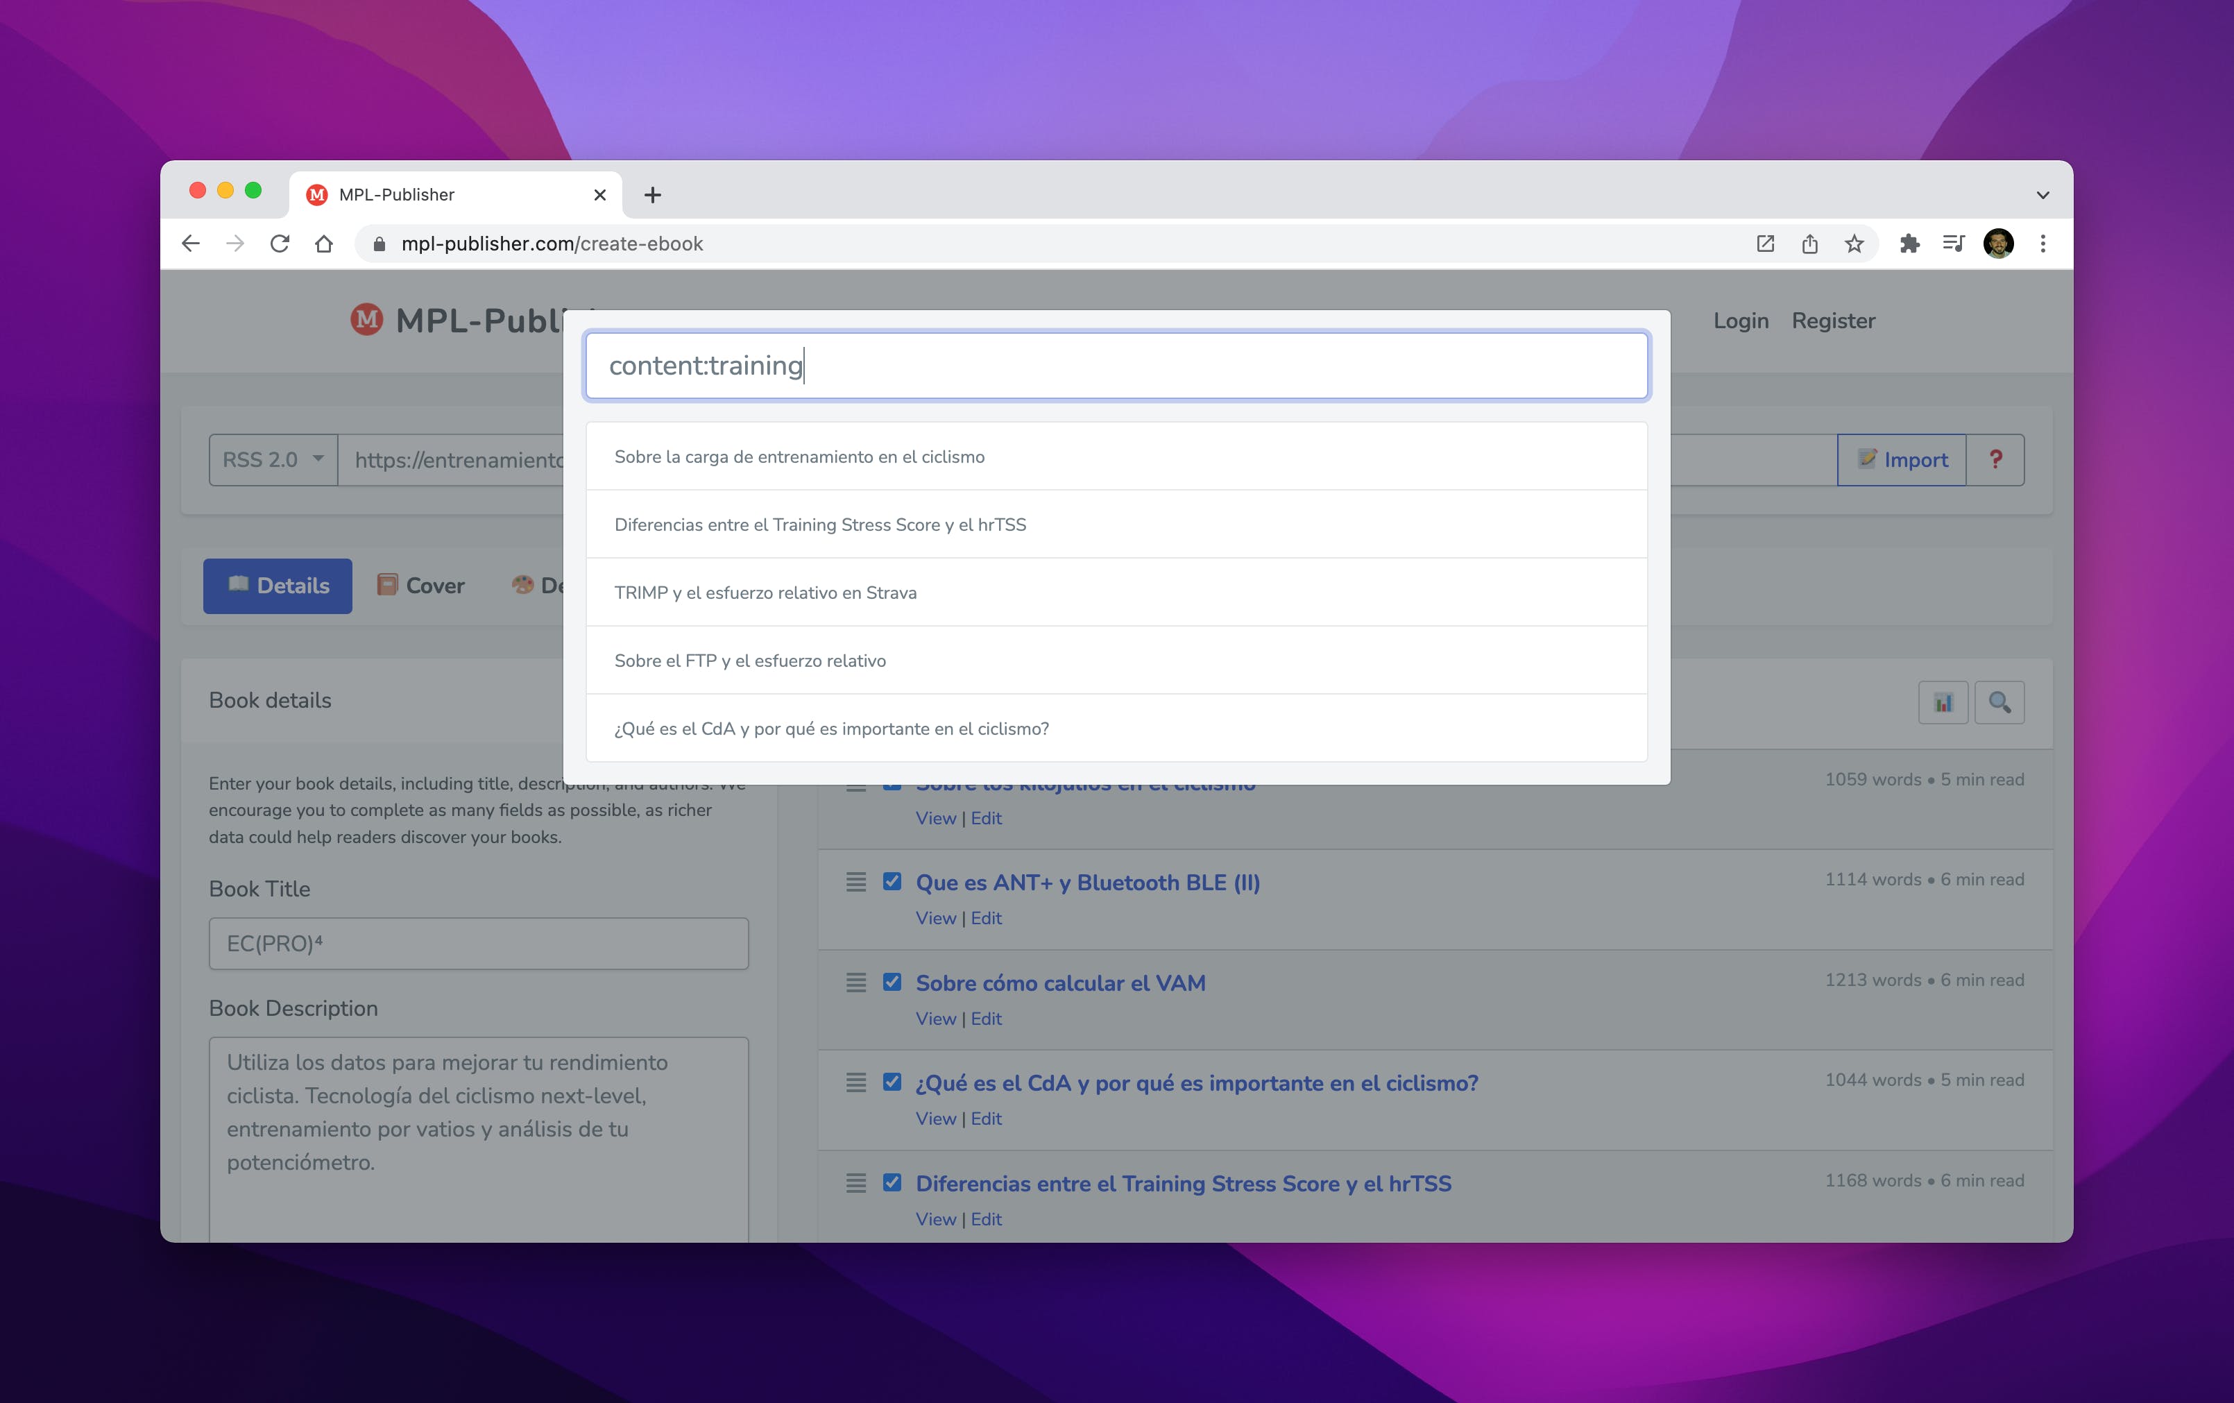Open the bar chart statistics icon
This screenshot has width=2234, height=1403.
1943,702
